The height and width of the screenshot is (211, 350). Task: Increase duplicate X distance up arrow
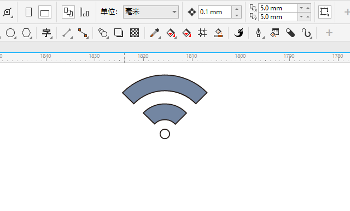(307, 8)
